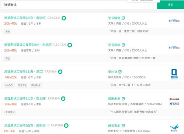
Task: Click 安全 tag in 杭州·余杭区 listing
Action: (8, 59)
